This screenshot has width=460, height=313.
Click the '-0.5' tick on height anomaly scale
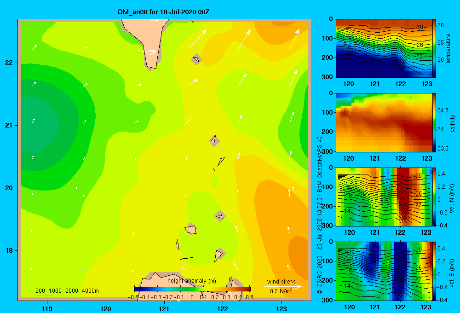(x=133, y=297)
